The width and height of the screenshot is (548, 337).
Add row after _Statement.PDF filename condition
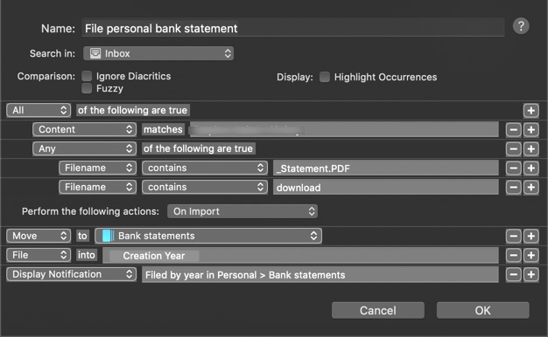pyautogui.click(x=530, y=168)
